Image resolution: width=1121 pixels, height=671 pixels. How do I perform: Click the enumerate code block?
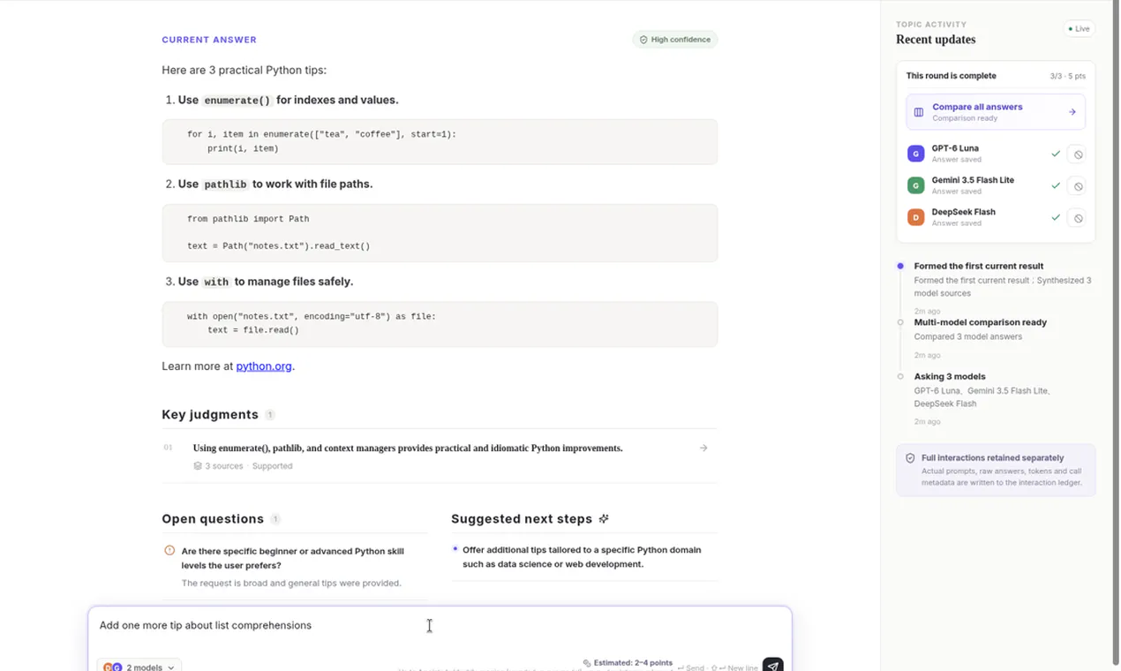(x=440, y=142)
